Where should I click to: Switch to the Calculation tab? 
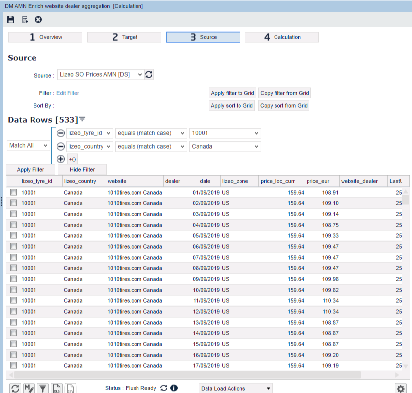281,37
